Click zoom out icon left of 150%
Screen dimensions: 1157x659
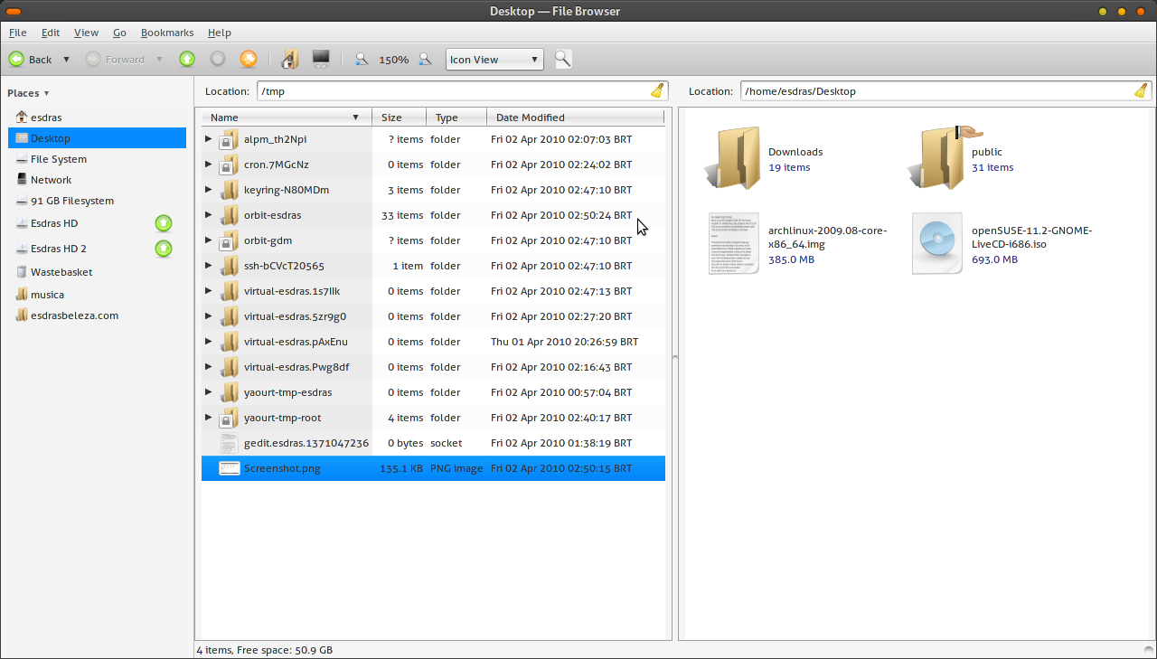tap(362, 60)
